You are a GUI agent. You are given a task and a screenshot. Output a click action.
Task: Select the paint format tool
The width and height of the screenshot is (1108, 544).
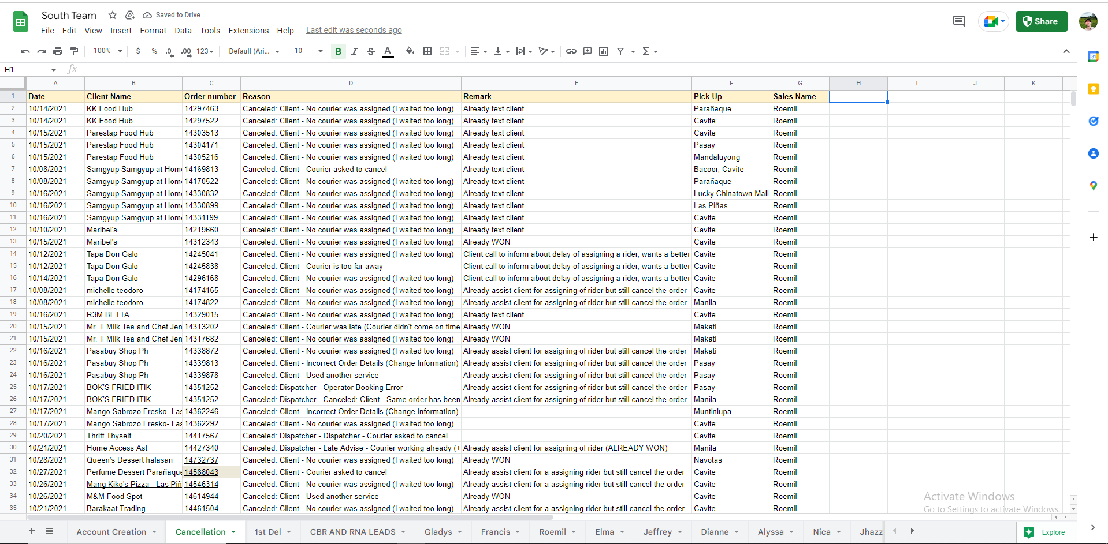pyautogui.click(x=74, y=51)
